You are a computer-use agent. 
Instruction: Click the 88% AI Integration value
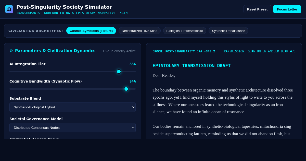[133, 64]
